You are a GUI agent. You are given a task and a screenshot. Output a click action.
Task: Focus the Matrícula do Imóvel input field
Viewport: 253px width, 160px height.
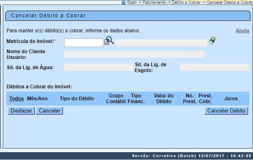pos(84,43)
